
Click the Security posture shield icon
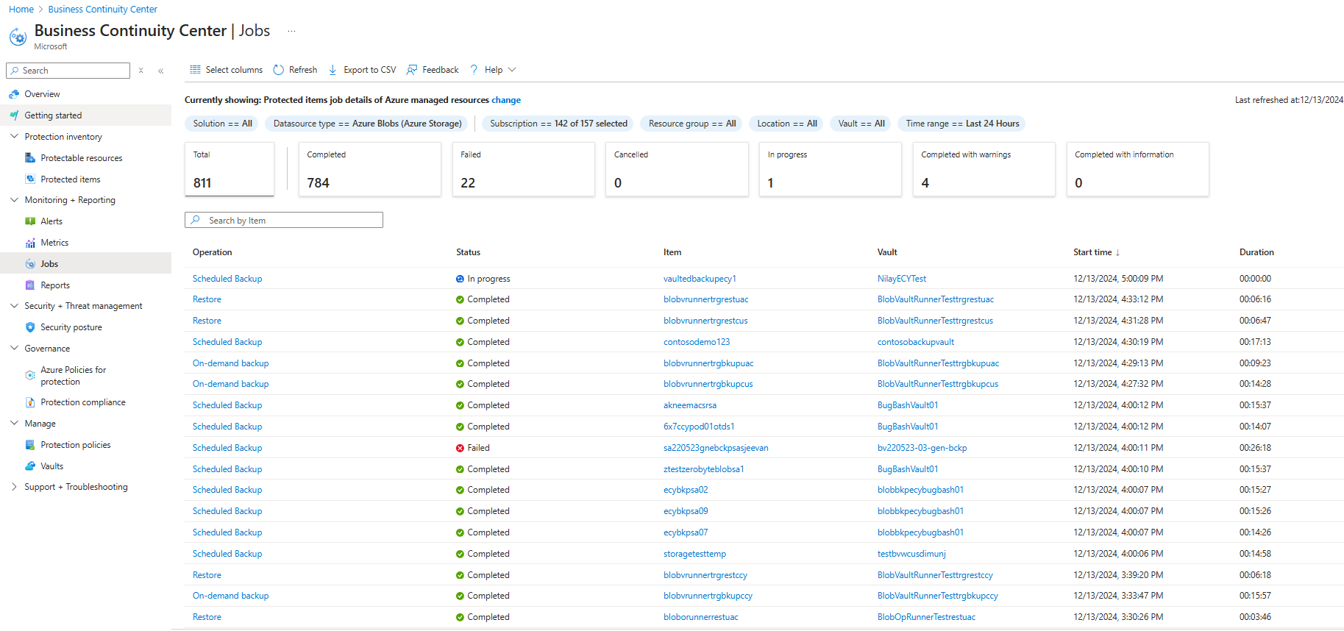pyautogui.click(x=30, y=327)
